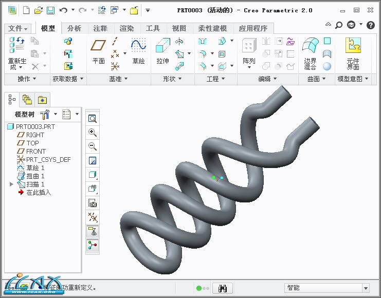Open a file with the folder icon
The height and width of the screenshot is (298, 381).
coord(39,10)
